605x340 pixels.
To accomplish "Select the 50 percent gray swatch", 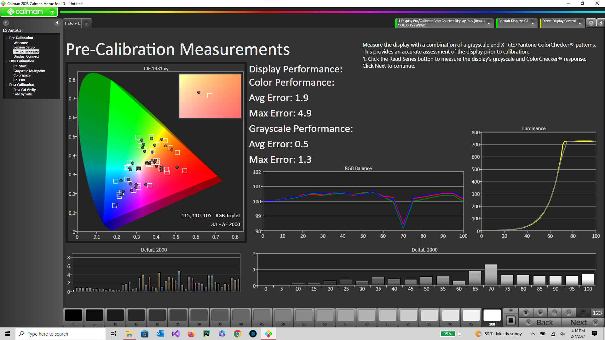I will [283, 318].
